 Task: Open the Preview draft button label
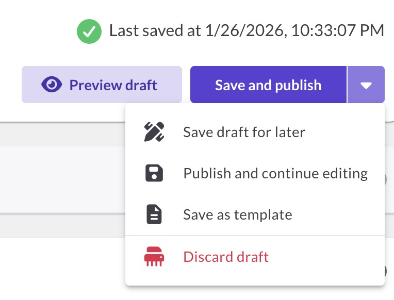pyautogui.click(x=113, y=85)
